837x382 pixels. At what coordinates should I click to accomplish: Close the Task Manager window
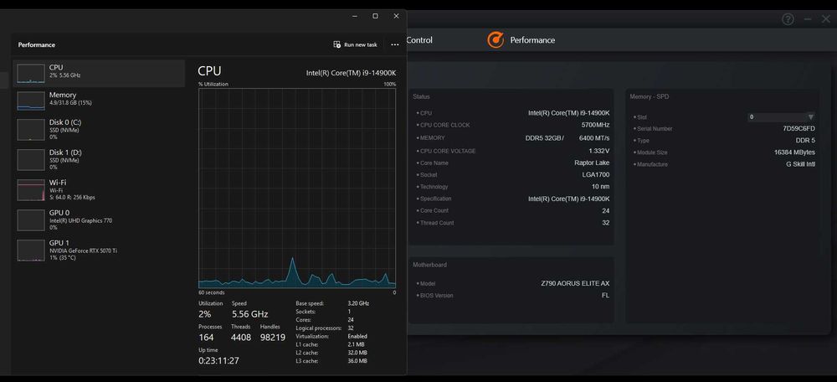click(396, 16)
